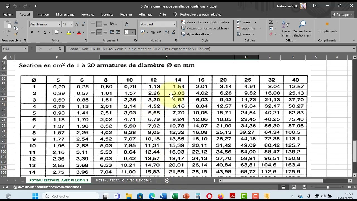Open Mettre sous forme de tableau
Viewport: 357px width, 201px height.
(206, 28)
